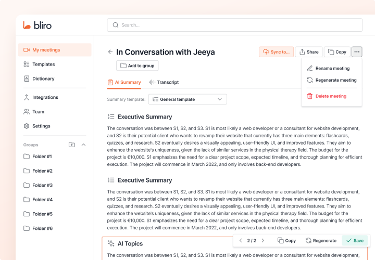
Task: Click the AI Topics heading
Action: pyautogui.click(x=130, y=243)
